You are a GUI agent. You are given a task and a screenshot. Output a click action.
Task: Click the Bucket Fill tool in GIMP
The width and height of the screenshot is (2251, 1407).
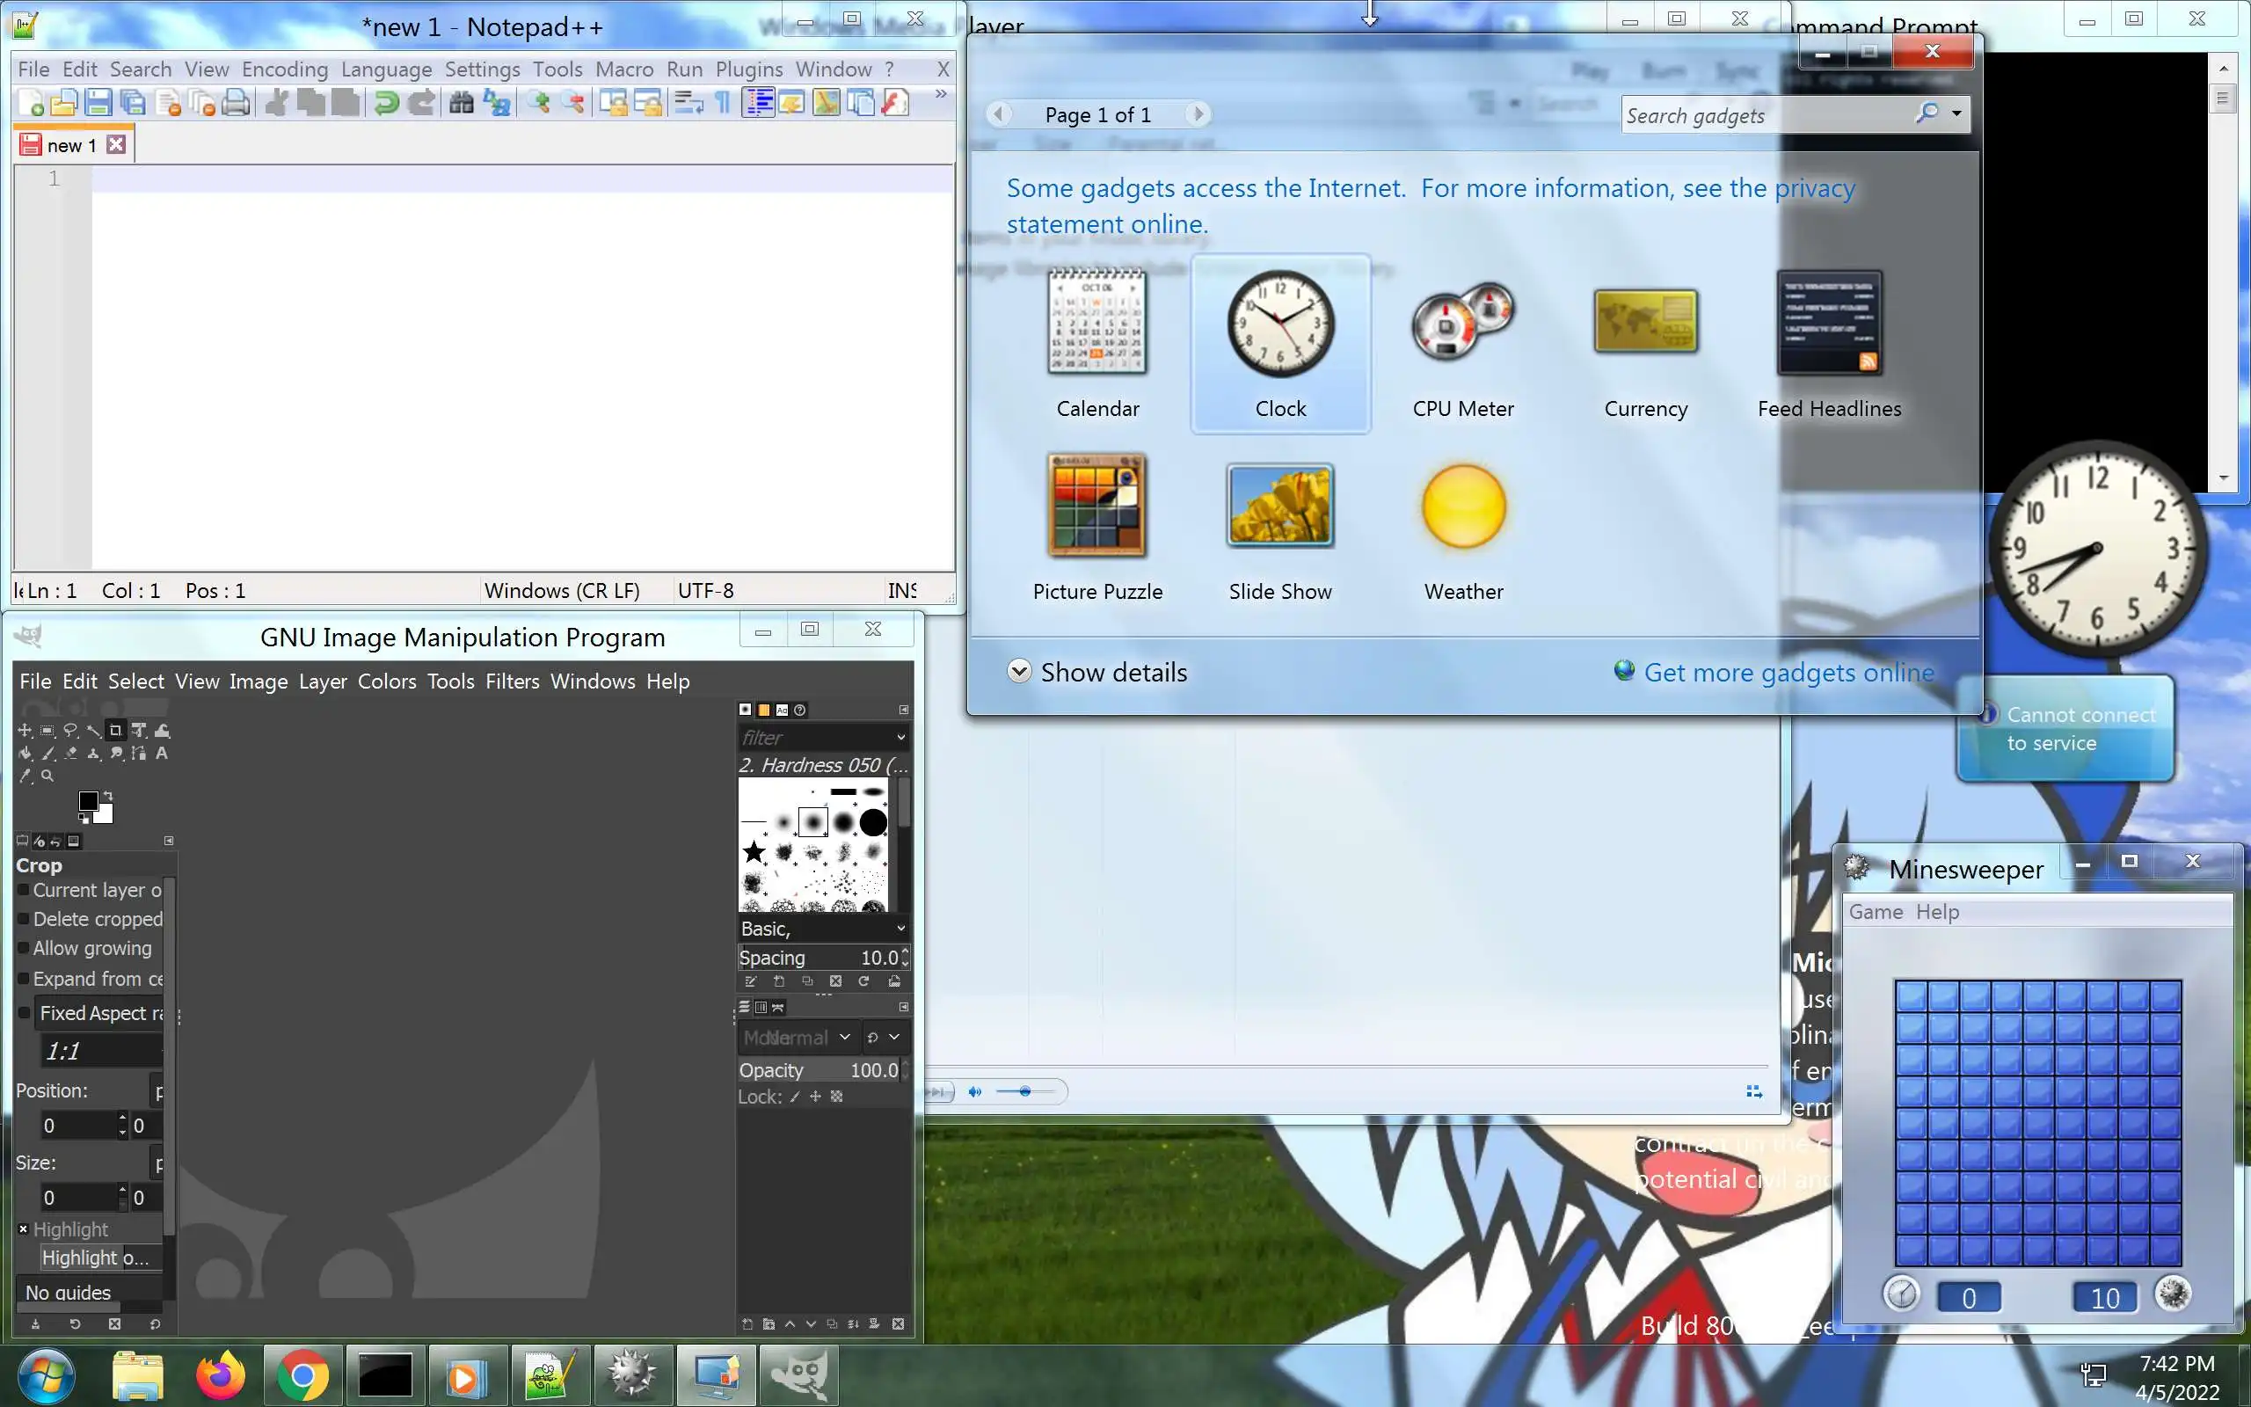[25, 753]
